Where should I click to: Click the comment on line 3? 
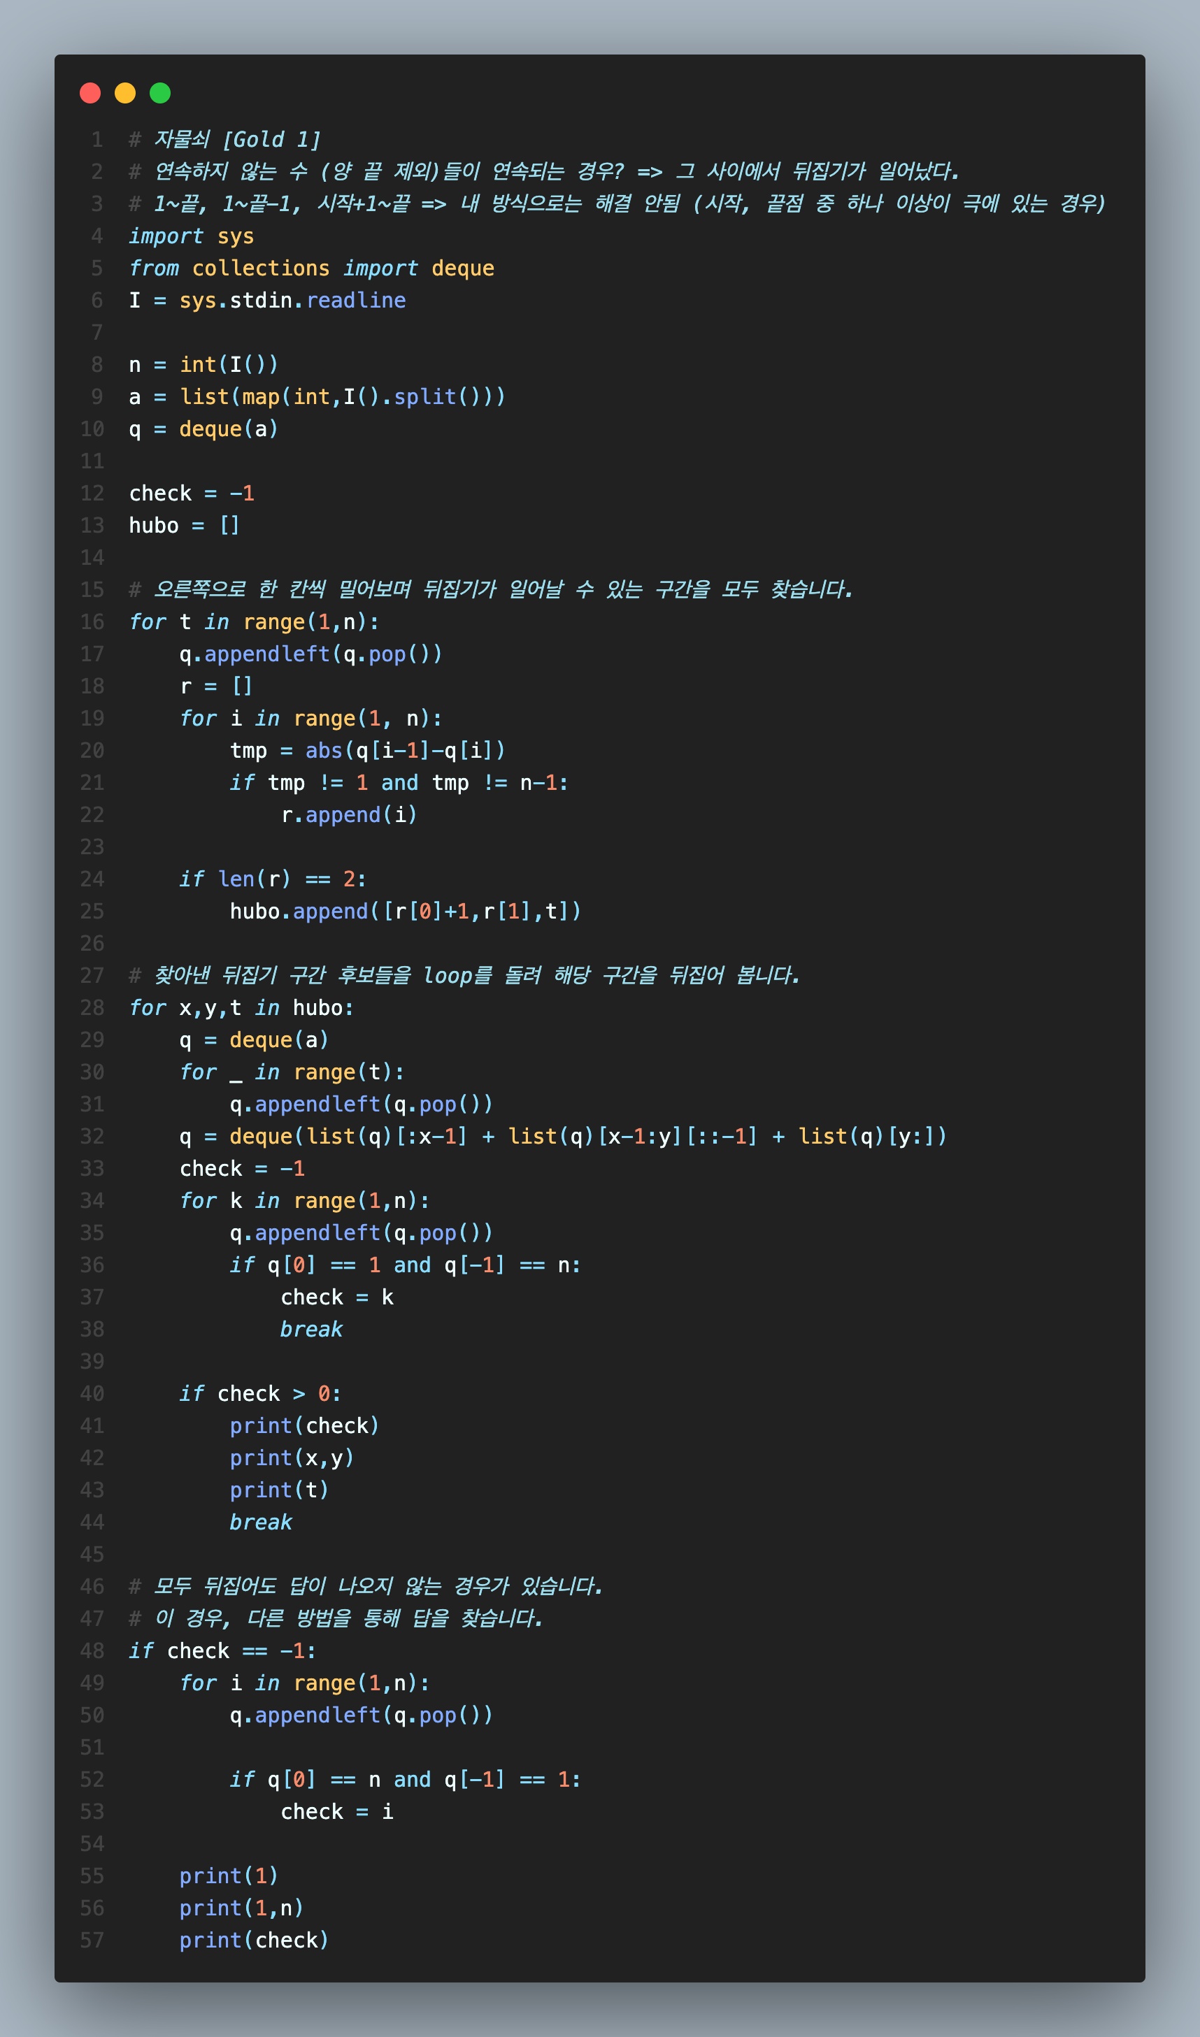tap(617, 203)
